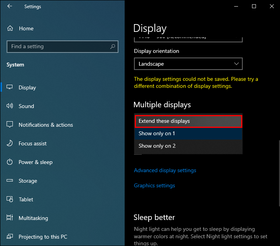Choose Show only on 1 option
This screenshot has width=280, height=246.
pyautogui.click(x=188, y=133)
